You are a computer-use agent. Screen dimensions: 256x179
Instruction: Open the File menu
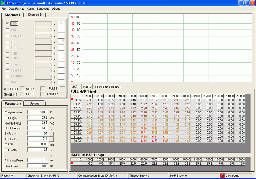pos(4,9)
